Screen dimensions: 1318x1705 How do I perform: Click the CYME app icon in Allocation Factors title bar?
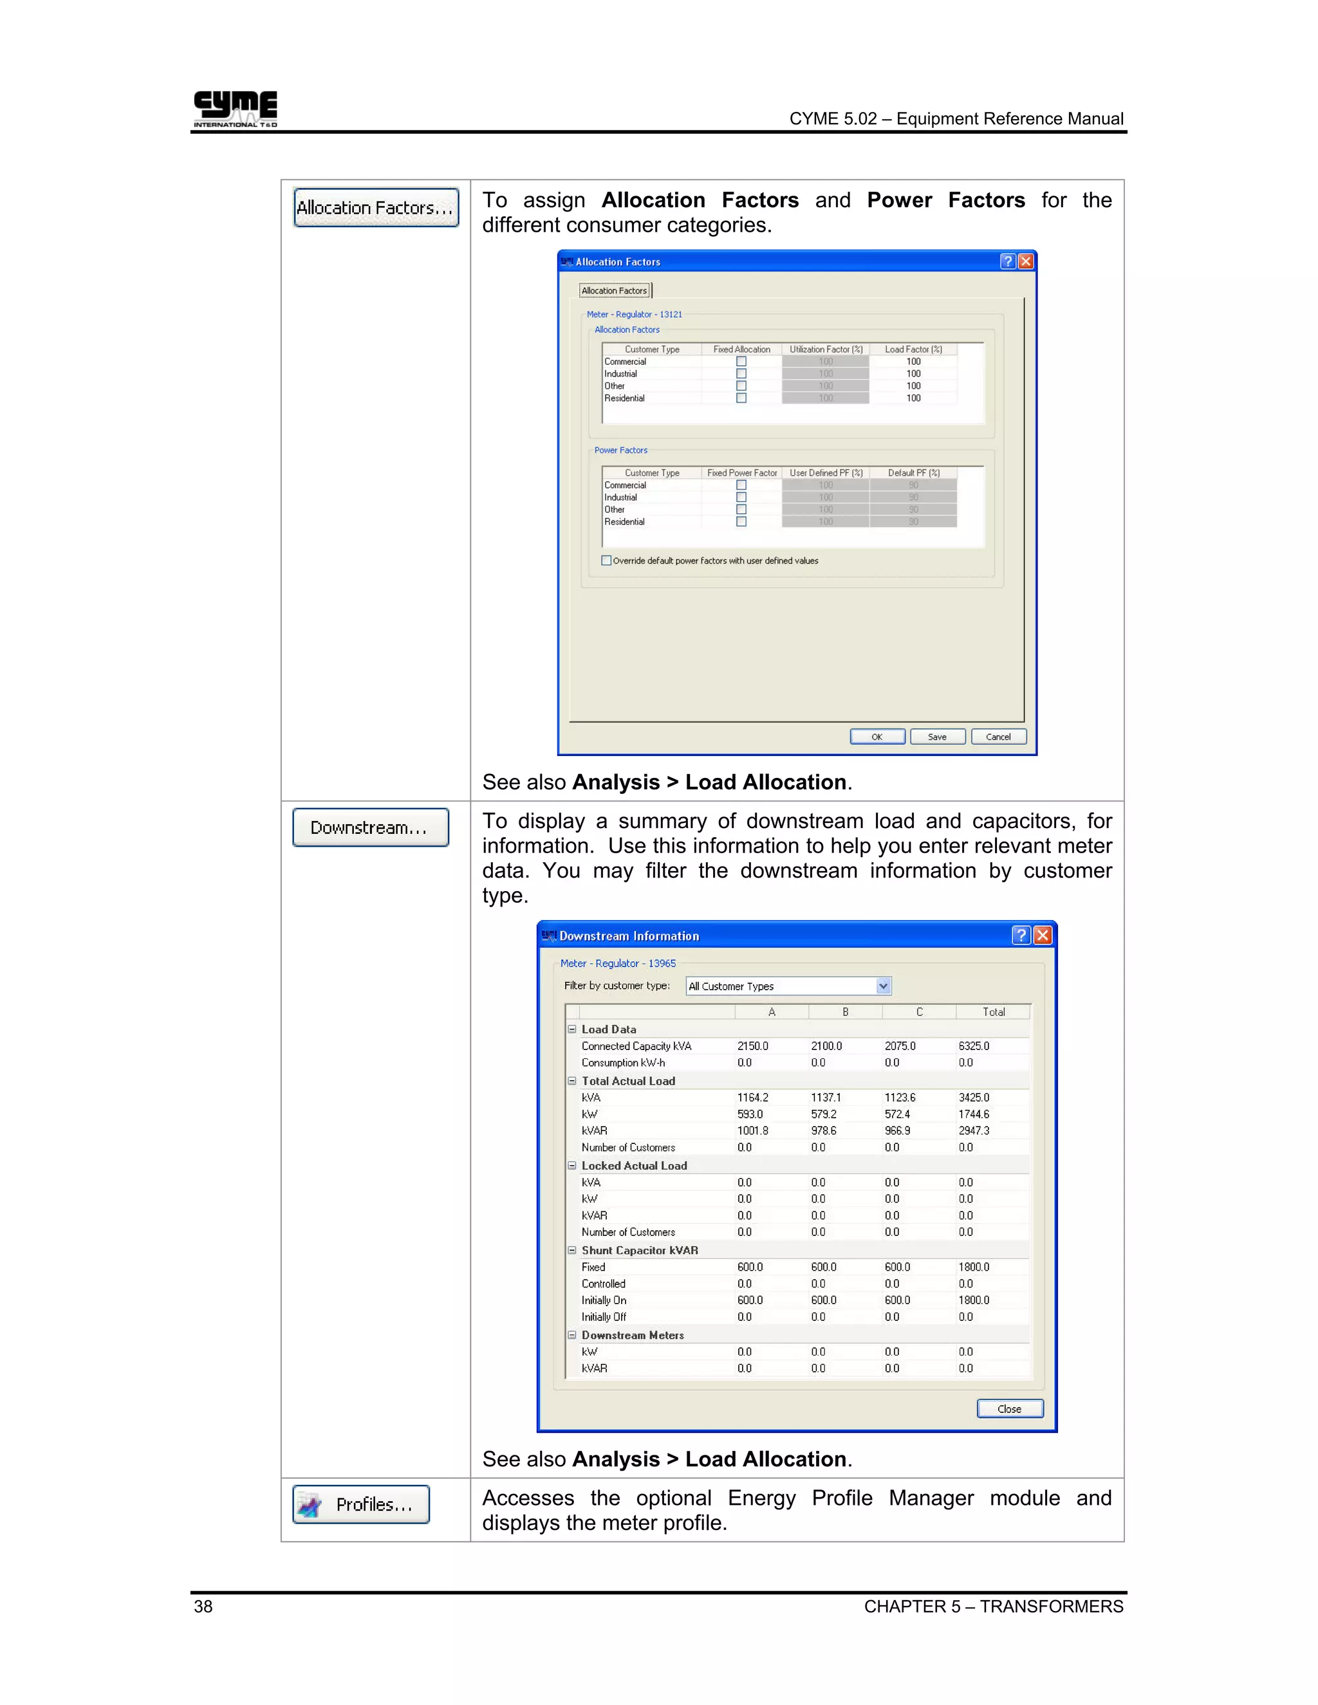tap(568, 261)
